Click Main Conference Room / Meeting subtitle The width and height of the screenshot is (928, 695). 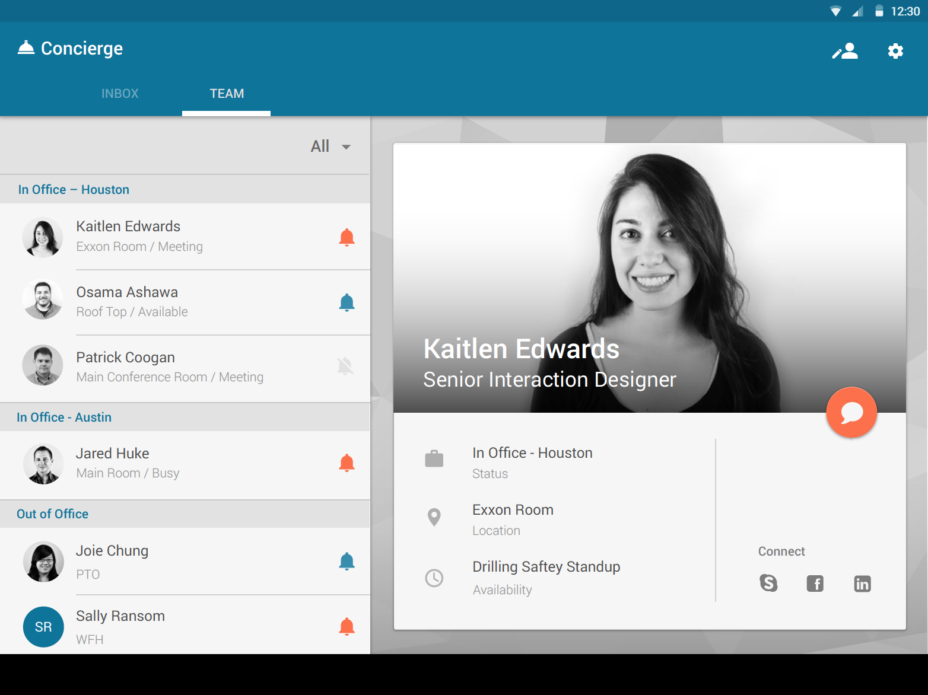point(170,377)
